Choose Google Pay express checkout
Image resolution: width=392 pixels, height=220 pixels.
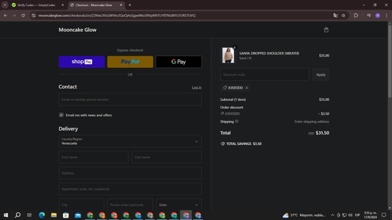[178, 62]
